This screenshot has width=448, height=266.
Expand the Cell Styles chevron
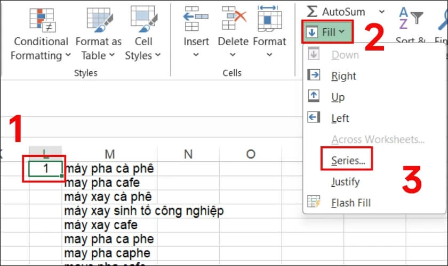tap(158, 55)
